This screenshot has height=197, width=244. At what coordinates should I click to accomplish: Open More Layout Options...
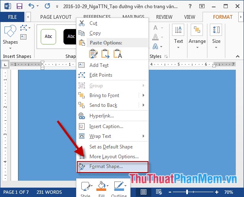pos(112,157)
